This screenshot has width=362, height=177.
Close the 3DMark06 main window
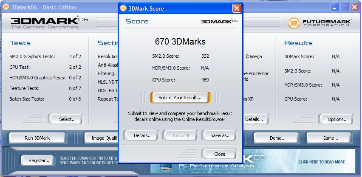point(354,7)
